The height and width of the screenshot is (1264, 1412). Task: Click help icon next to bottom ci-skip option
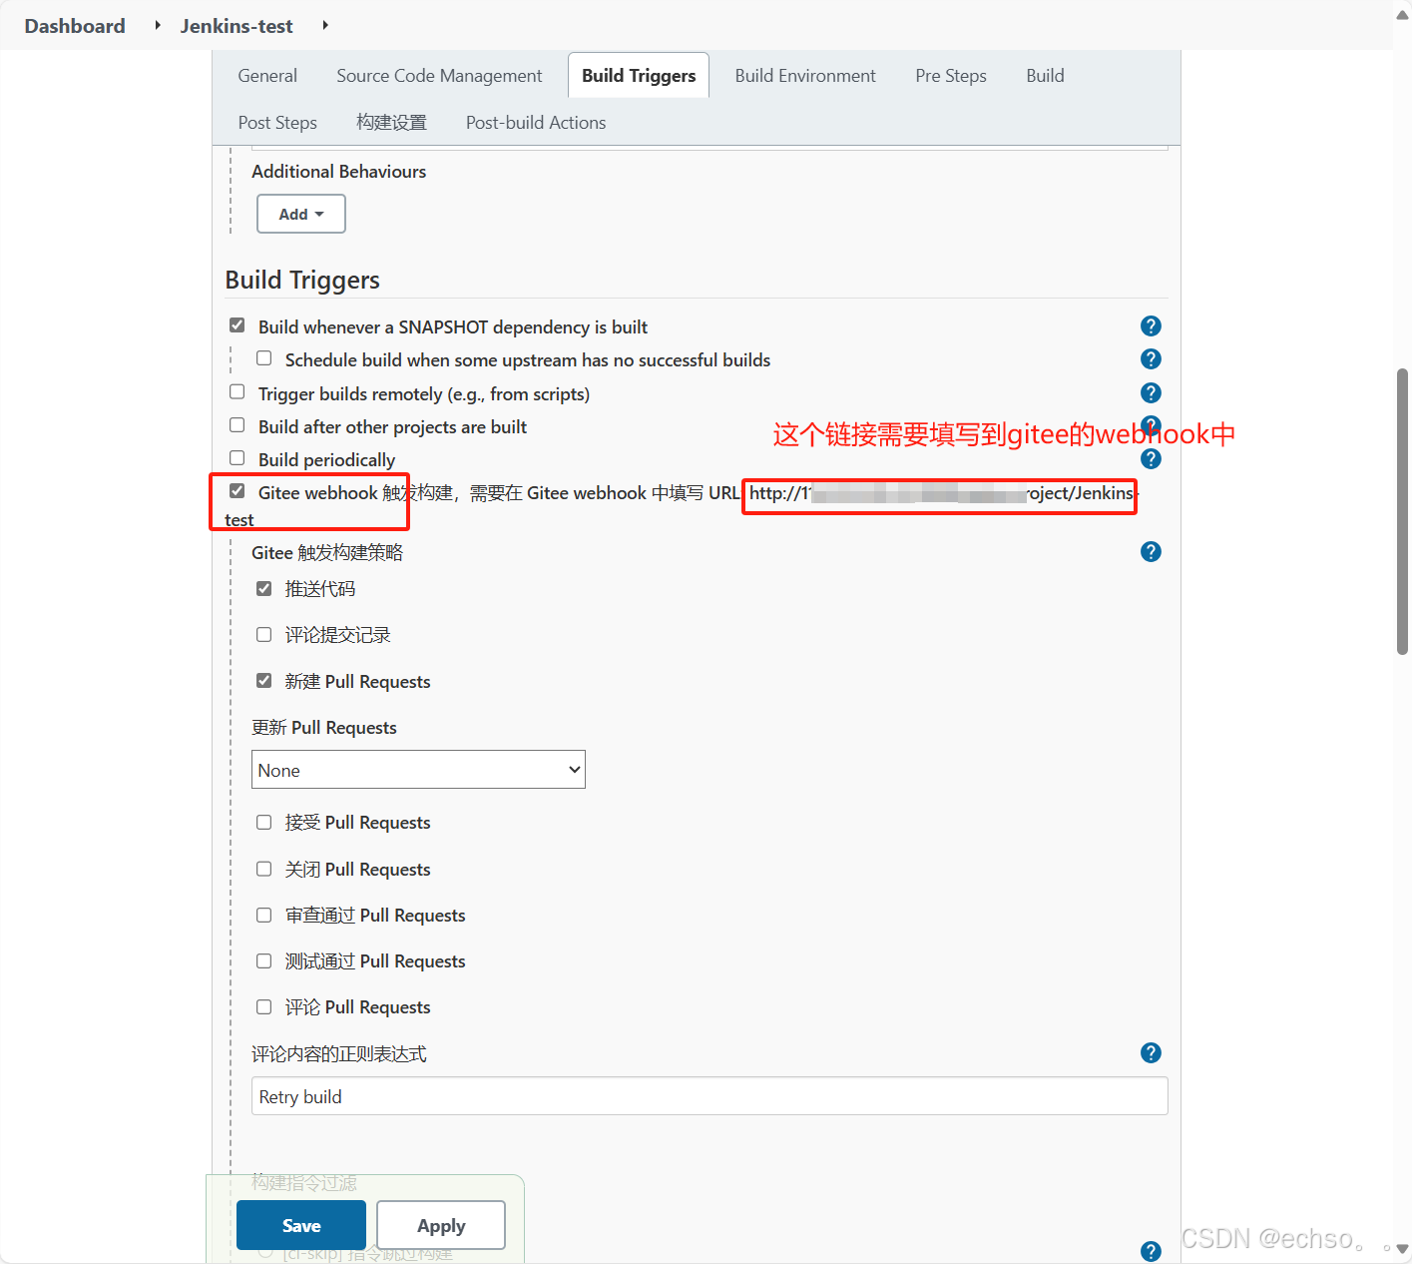click(x=1151, y=1252)
